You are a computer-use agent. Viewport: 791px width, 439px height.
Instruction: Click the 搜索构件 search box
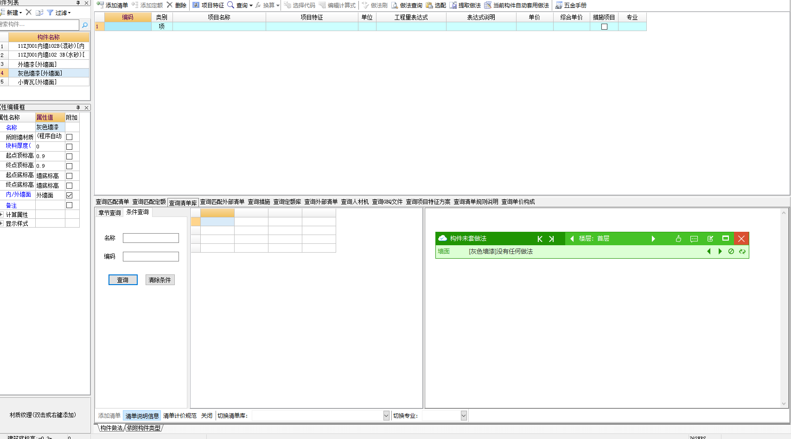tap(39, 25)
